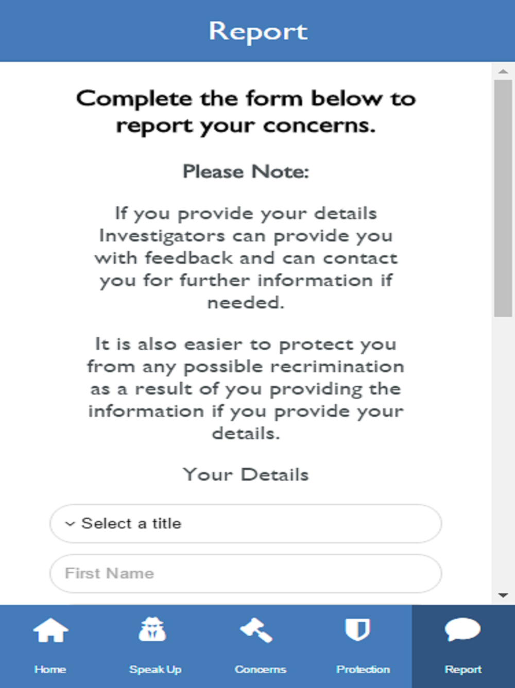Select the Report tab label

tap(463, 669)
